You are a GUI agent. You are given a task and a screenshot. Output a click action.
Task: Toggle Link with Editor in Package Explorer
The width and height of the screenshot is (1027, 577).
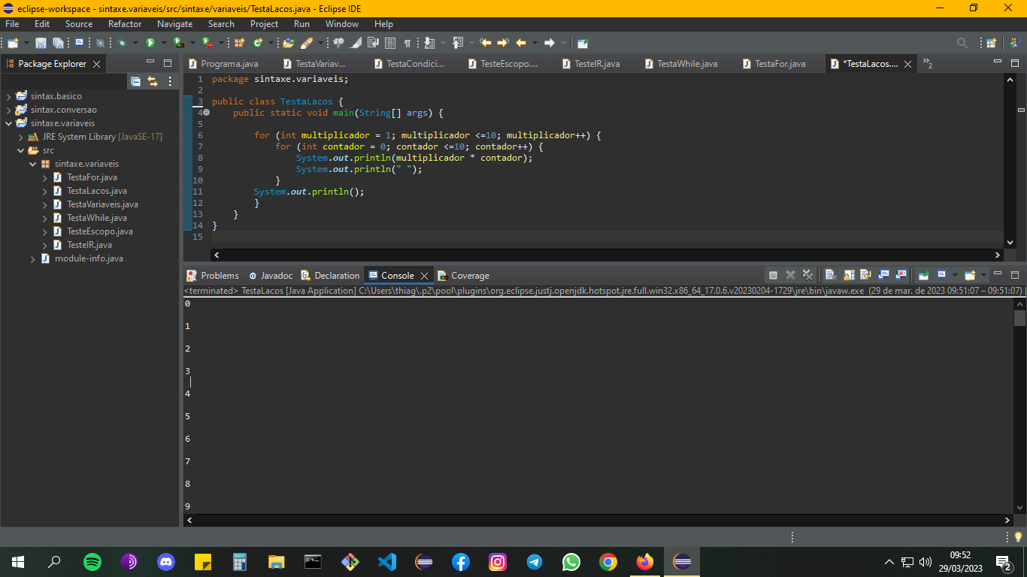pyautogui.click(x=153, y=81)
